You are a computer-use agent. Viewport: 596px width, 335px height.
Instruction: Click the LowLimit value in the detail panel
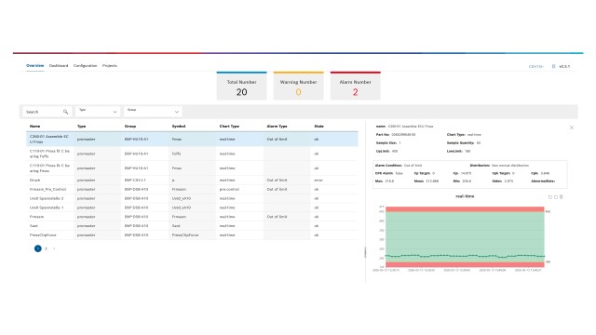pos(467,151)
